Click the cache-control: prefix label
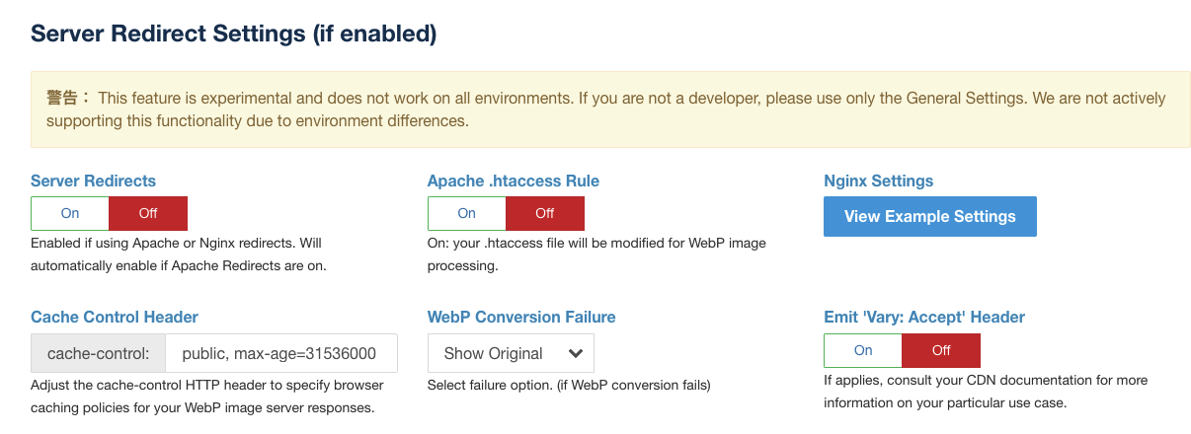This screenshot has width=1191, height=434. click(x=99, y=353)
